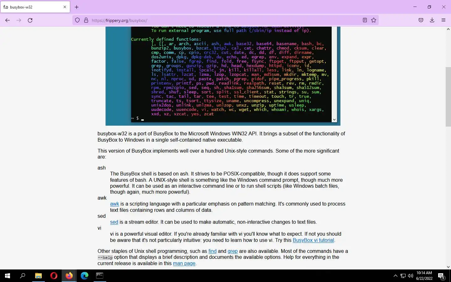451x282 pixels.
Task: Follow the find link
Action: pyautogui.click(x=212, y=251)
